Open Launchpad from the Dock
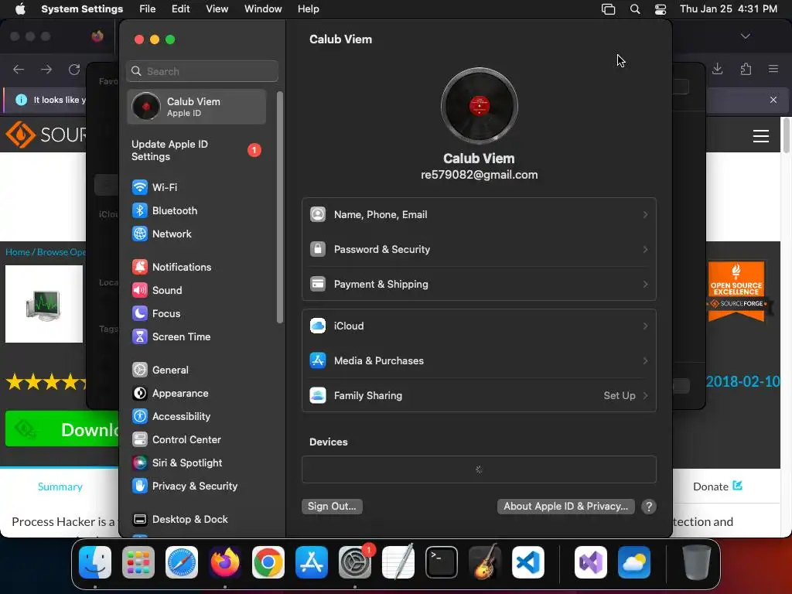Screen dimensions: 792x594 (x=138, y=562)
